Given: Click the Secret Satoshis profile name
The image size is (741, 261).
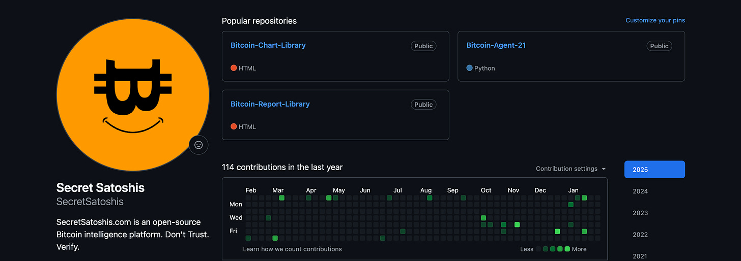Looking at the screenshot, I should point(101,187).
